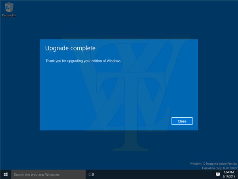Image resolution: width=238 pixels, height=179 pixels.
Task: Click the Windows 10 Enterprise Insider Preview watermark
Action: (x=213, y=164)
